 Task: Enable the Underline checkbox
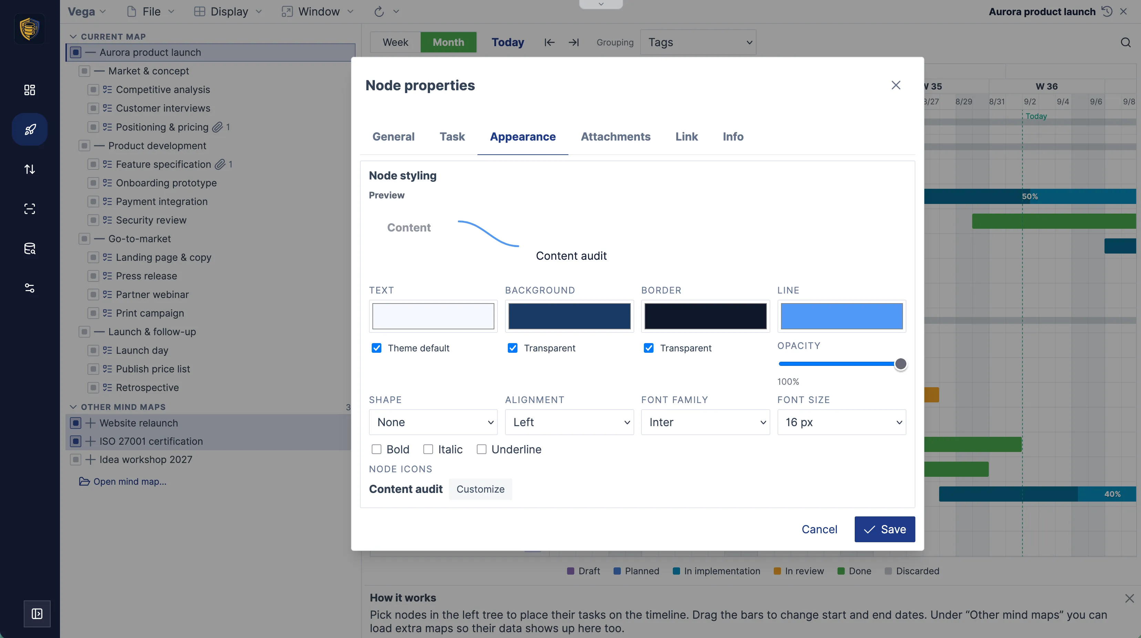[482, 449]
